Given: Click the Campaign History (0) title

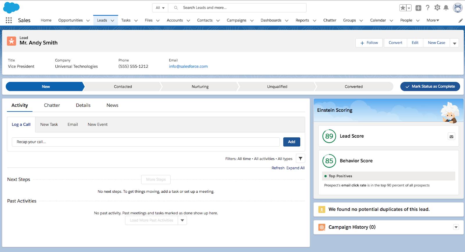Looking at the screenshot, I should point(352,227).
